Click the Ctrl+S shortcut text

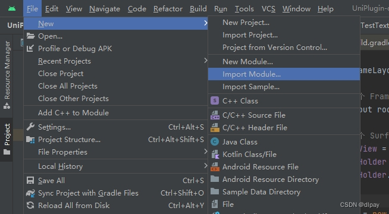click(193, 181)
